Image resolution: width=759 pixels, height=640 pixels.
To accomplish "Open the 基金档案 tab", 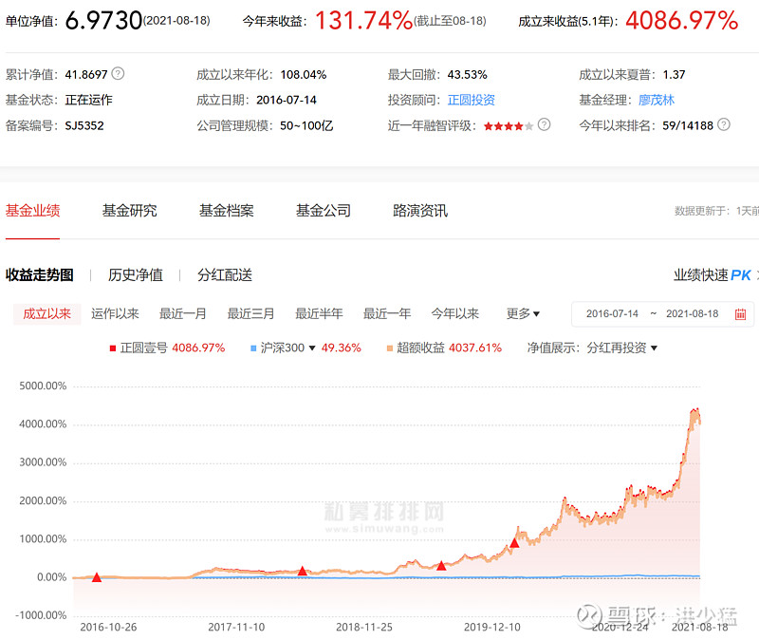I will 227,211.
